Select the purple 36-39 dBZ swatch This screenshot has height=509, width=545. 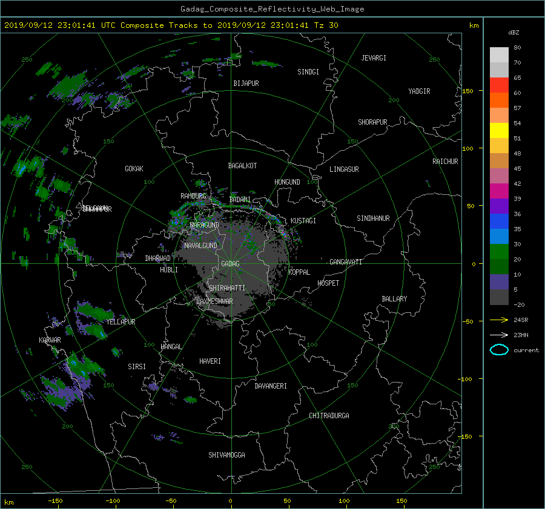point(499,206)
